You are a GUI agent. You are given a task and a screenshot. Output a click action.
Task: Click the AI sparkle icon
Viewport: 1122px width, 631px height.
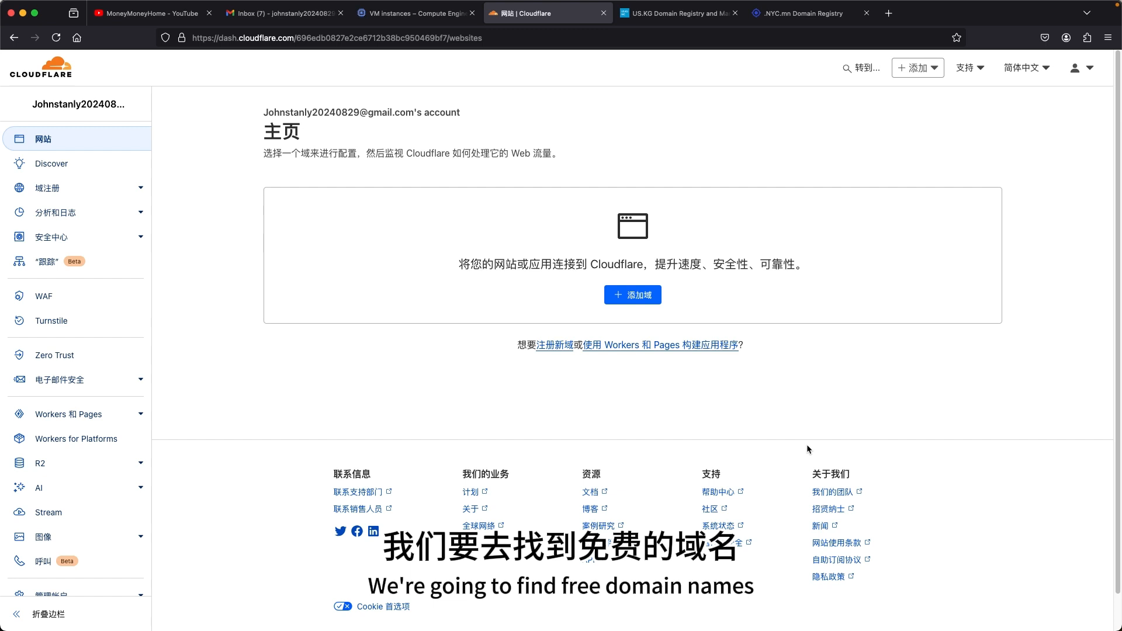click(x=19, y=488)
